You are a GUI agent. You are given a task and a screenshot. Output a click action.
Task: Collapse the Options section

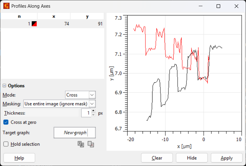click(4, 86)
